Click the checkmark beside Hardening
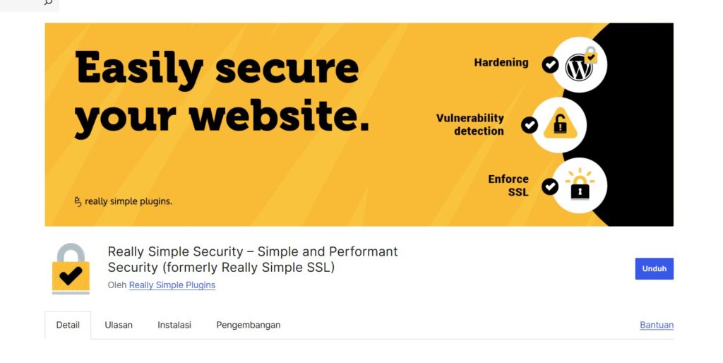Viewport: 723px width, 363px height. click(550, 65)
